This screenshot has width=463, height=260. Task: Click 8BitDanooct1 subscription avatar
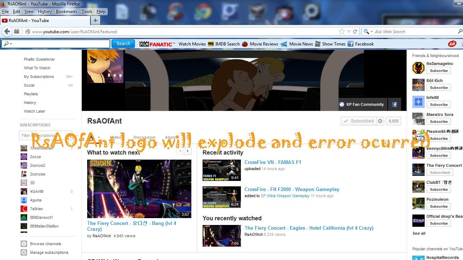click(24, 217)
